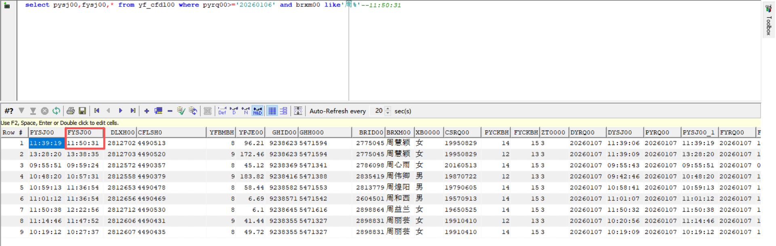Go to last record arrow
776x246 pixels.
[x=133, y=111]
